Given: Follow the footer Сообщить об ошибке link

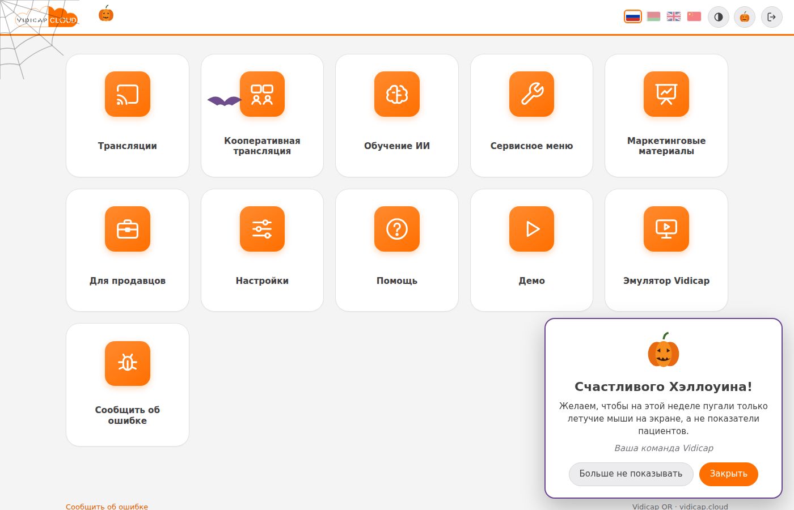Looking at the screenshot, I should (x=107, y=507).
